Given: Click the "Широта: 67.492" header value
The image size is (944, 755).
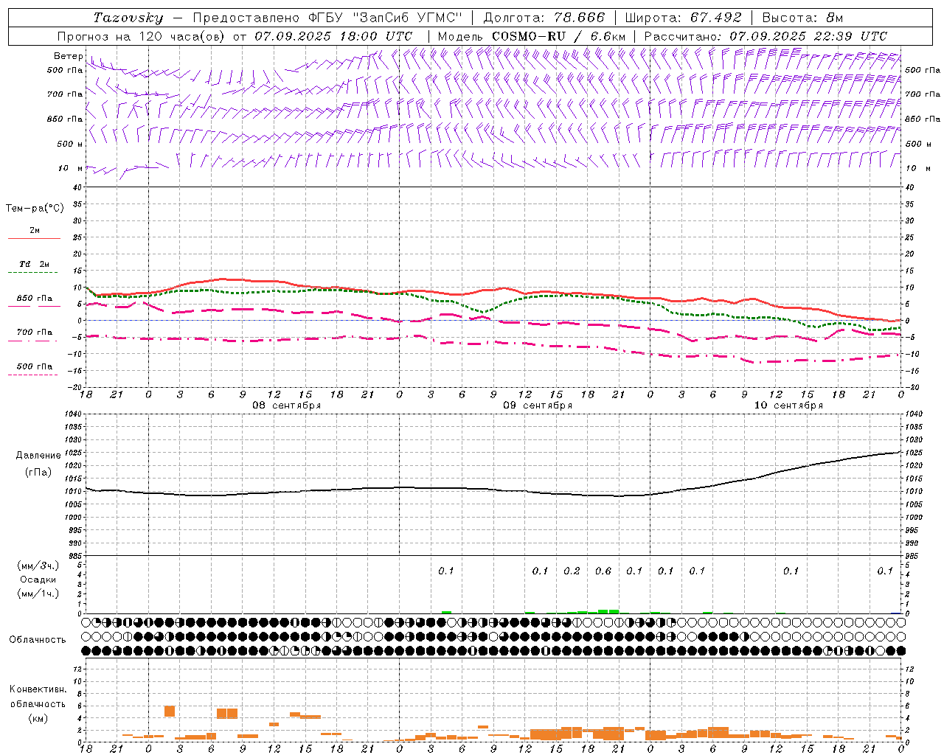Looking at the screenshot, I should 683,18.
